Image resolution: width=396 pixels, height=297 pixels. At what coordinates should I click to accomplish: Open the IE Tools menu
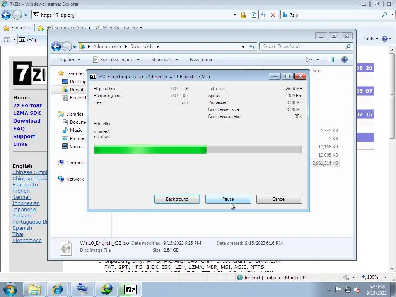[x=370, y=39]
